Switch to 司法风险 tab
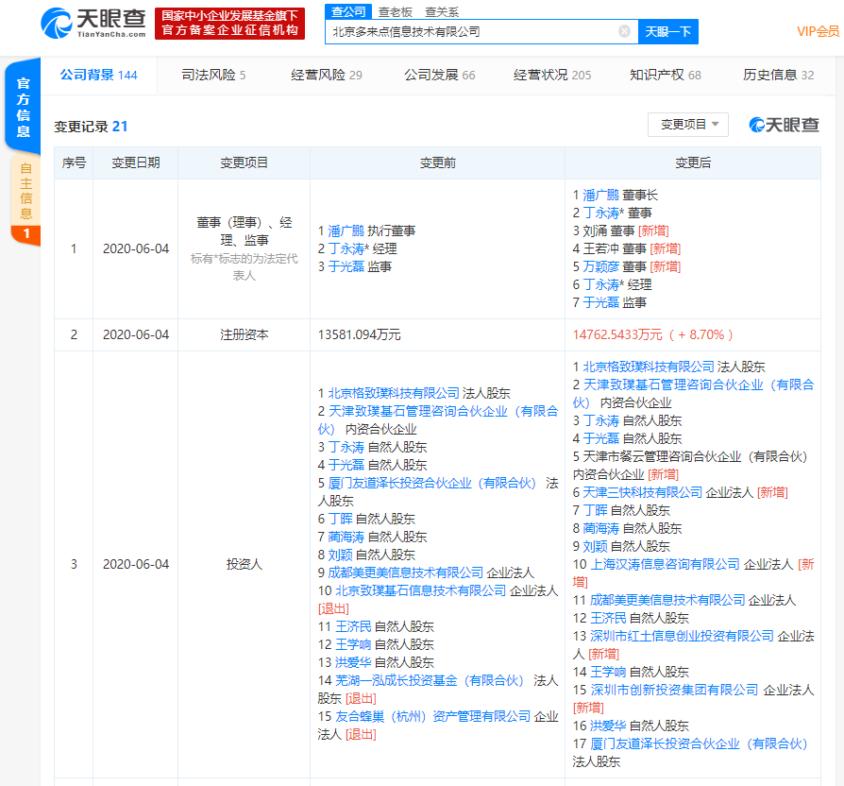Image resolution: width=844 pixels, height=786 pixels. click(213, 75)
